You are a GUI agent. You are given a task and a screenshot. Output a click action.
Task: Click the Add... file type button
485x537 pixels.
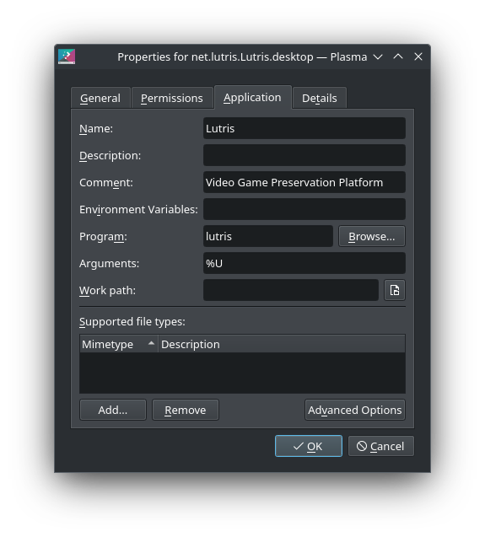point(113,410)
